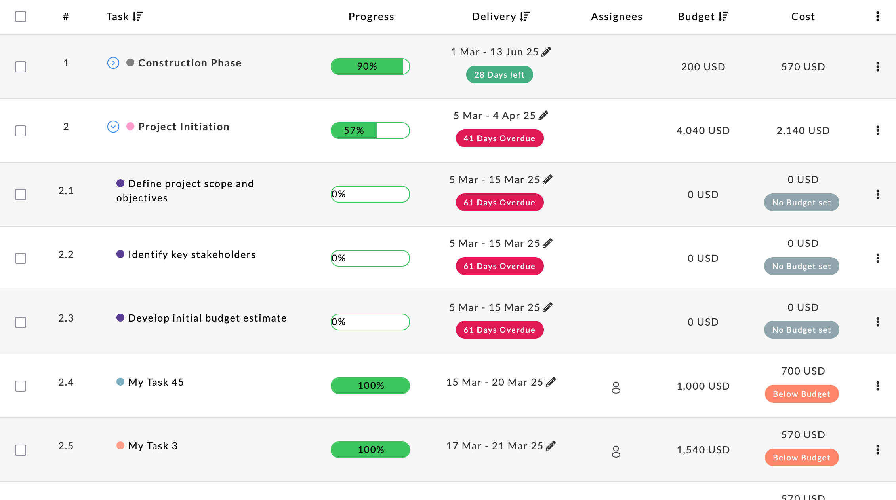Click the 41 Days Overdue badge
The height and width of the screenshot is (500, 896).
499,138
